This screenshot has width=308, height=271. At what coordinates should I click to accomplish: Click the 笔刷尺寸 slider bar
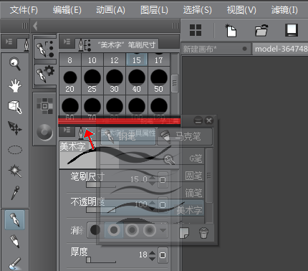point(101,185)
